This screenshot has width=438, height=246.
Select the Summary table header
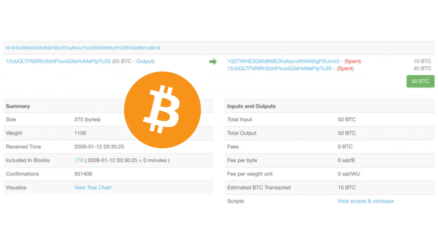18,106
